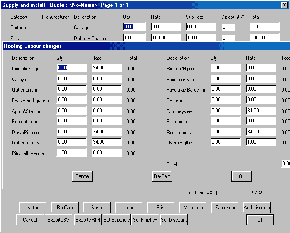Edit Delivery Charge Rate field

coord(166,38)
